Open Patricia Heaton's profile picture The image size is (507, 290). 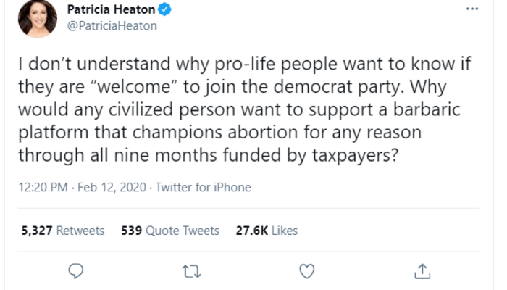(38, 19)
